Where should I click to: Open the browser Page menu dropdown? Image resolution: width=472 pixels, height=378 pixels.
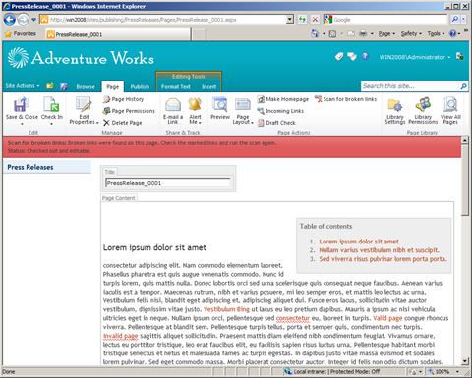point(386,33)
